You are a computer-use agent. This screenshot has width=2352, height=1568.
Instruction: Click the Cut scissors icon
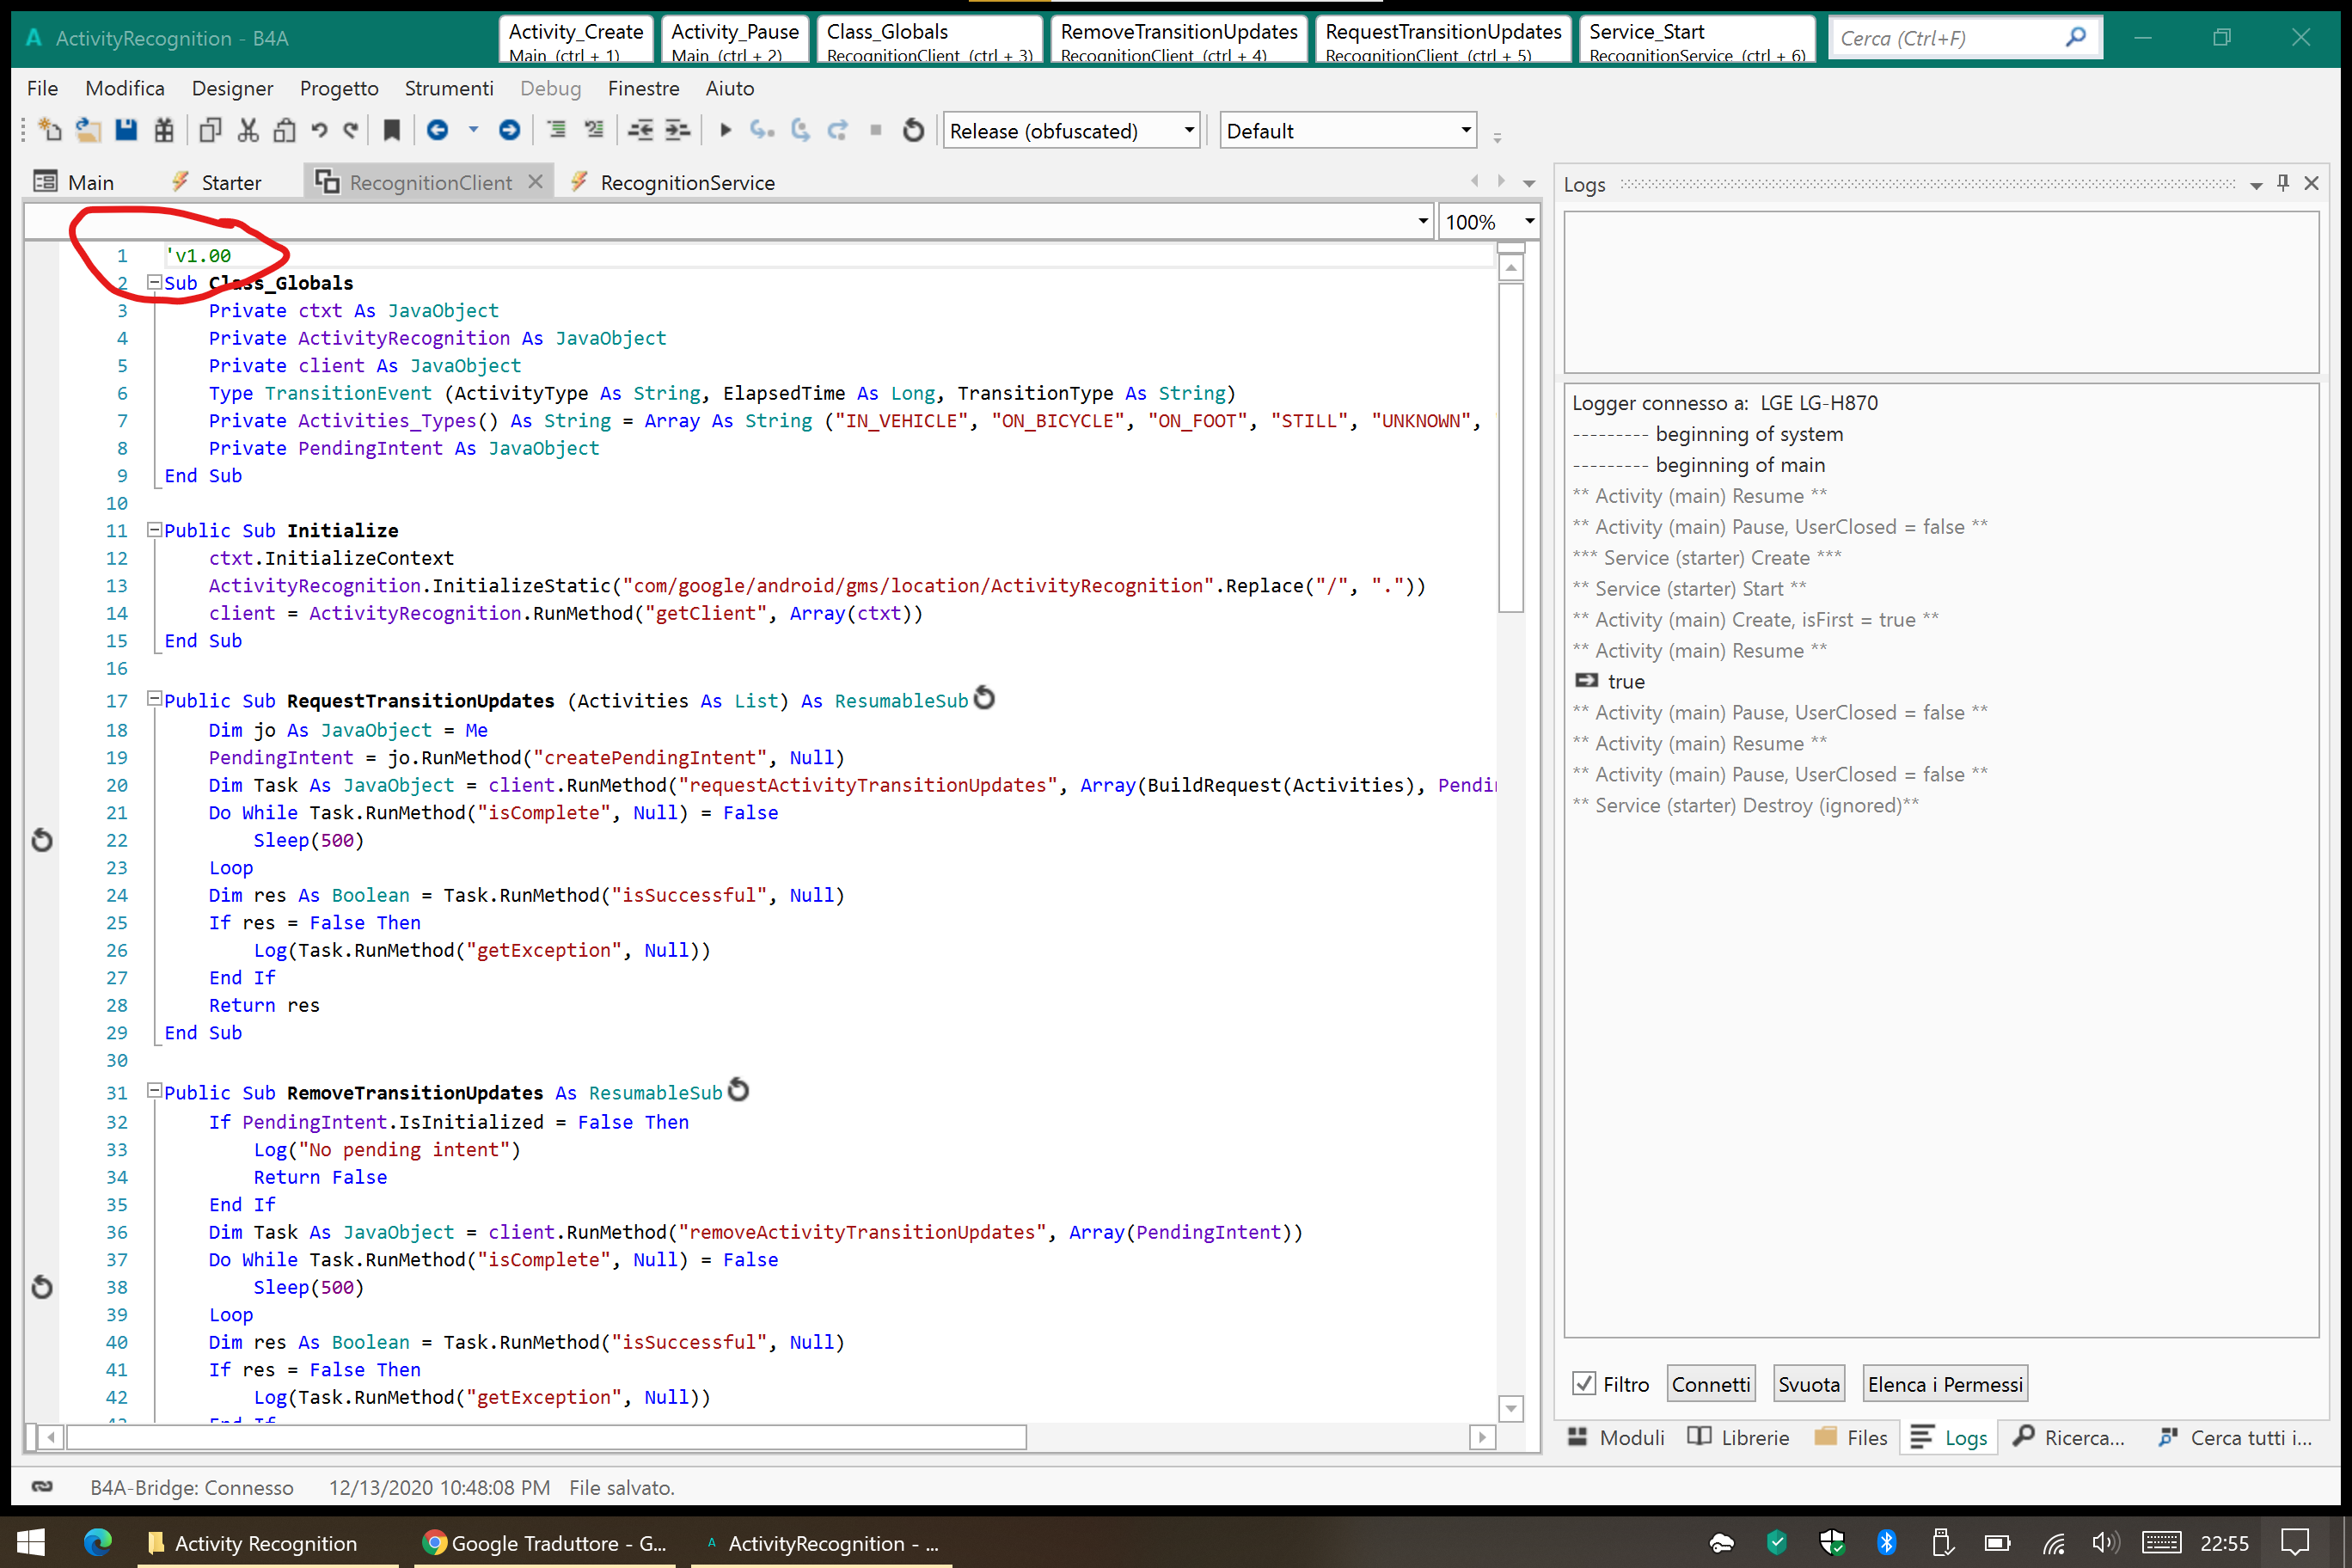coord(248,130)
